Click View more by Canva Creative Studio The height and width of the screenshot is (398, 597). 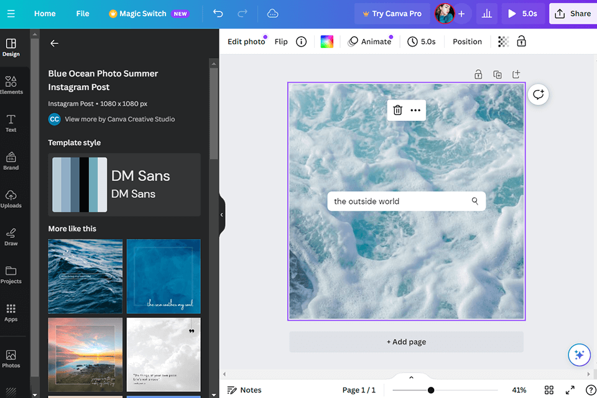click(x=119, y=119)
